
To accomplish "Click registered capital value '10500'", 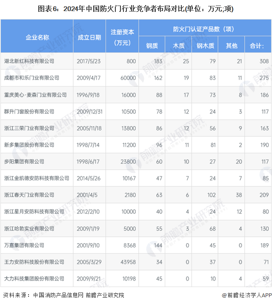I will click(x=129, y=112).
